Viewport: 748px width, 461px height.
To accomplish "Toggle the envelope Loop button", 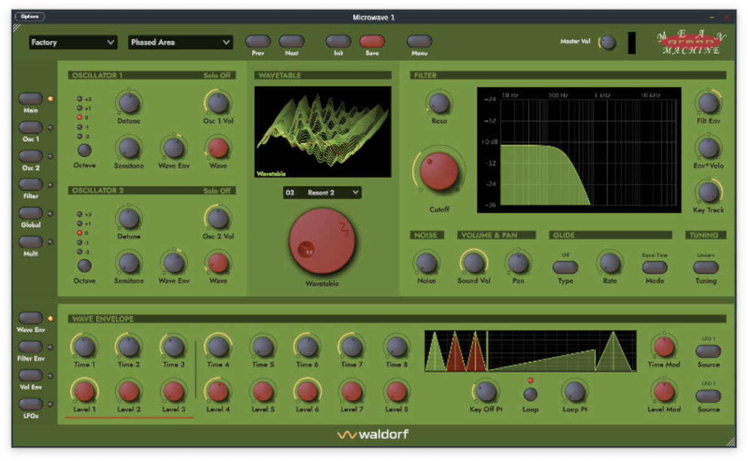I will pos(530,394).
